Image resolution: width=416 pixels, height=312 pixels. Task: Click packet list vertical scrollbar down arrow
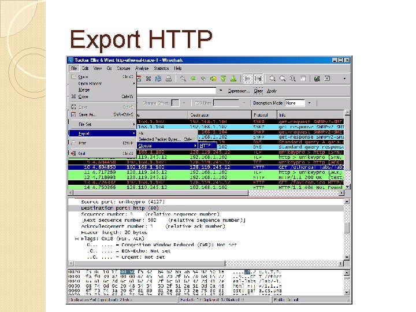347,187
